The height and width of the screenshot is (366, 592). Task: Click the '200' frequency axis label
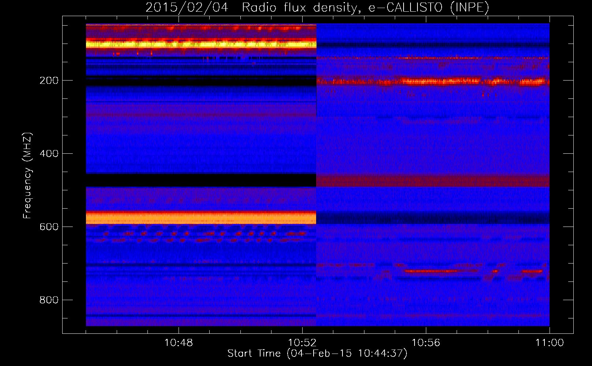coord(49,81)
